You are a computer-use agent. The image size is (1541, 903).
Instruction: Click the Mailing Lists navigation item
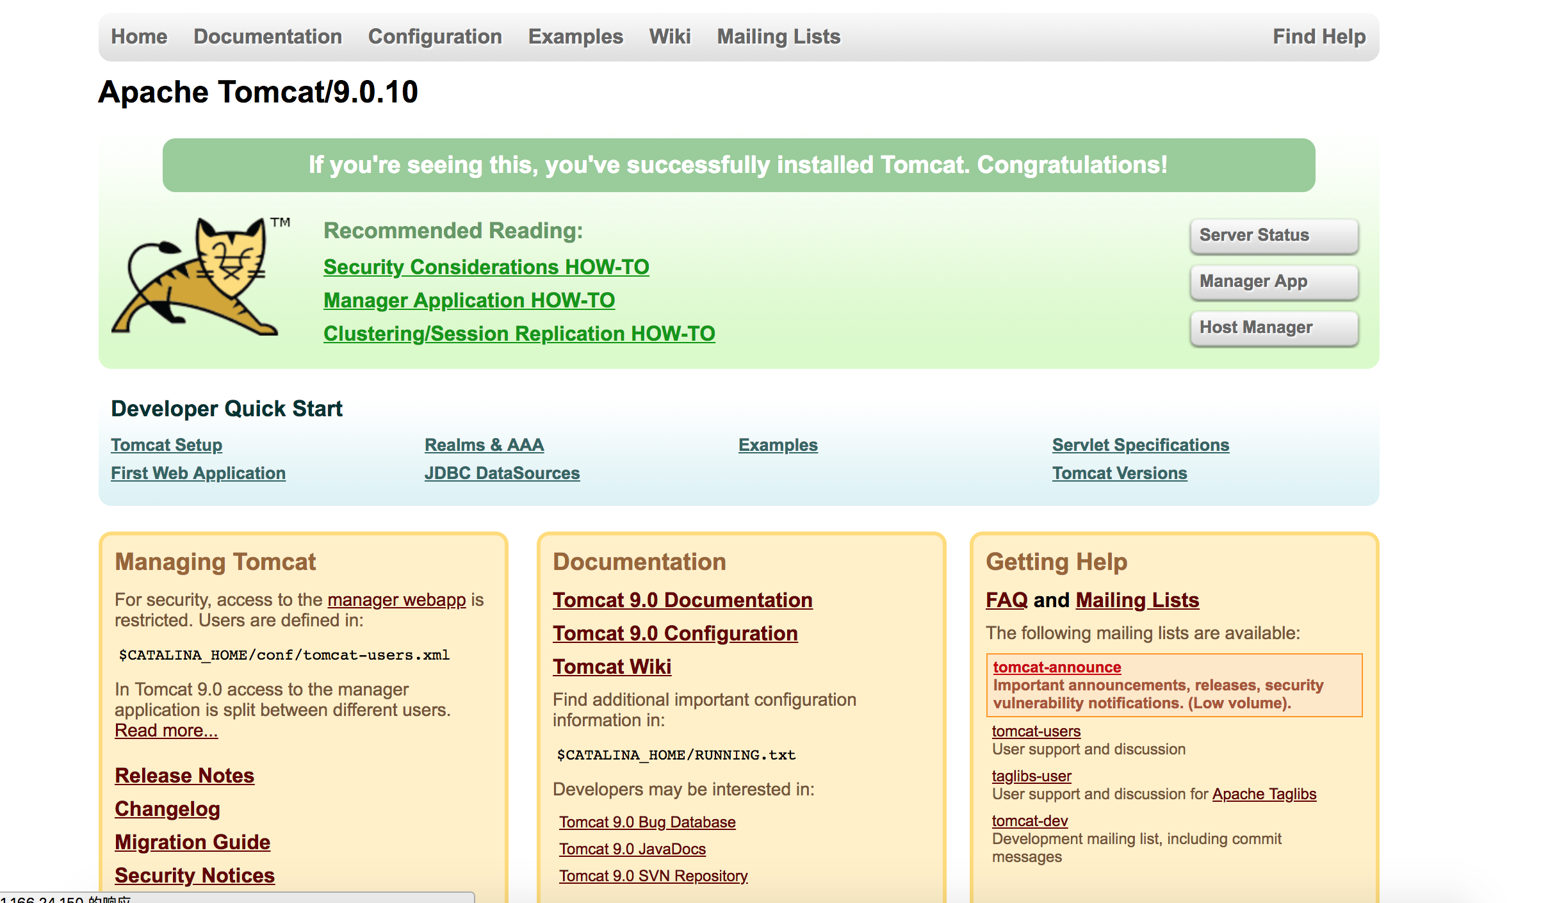(778, 37)
